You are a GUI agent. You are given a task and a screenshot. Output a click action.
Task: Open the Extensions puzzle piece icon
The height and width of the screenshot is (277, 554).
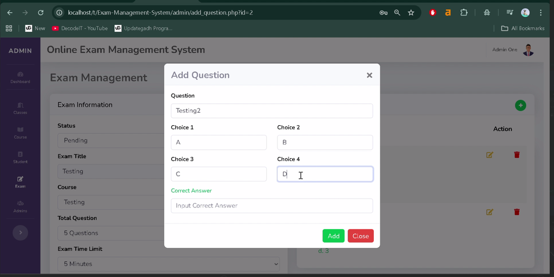[x=464, y=12]
